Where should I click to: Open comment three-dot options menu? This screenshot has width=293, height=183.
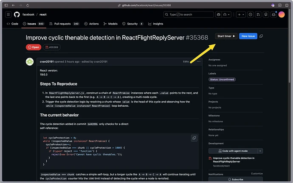(199, 61)
